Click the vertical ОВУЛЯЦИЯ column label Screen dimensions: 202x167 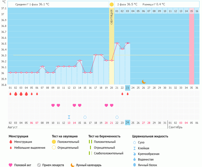click(x=112, y=17)
